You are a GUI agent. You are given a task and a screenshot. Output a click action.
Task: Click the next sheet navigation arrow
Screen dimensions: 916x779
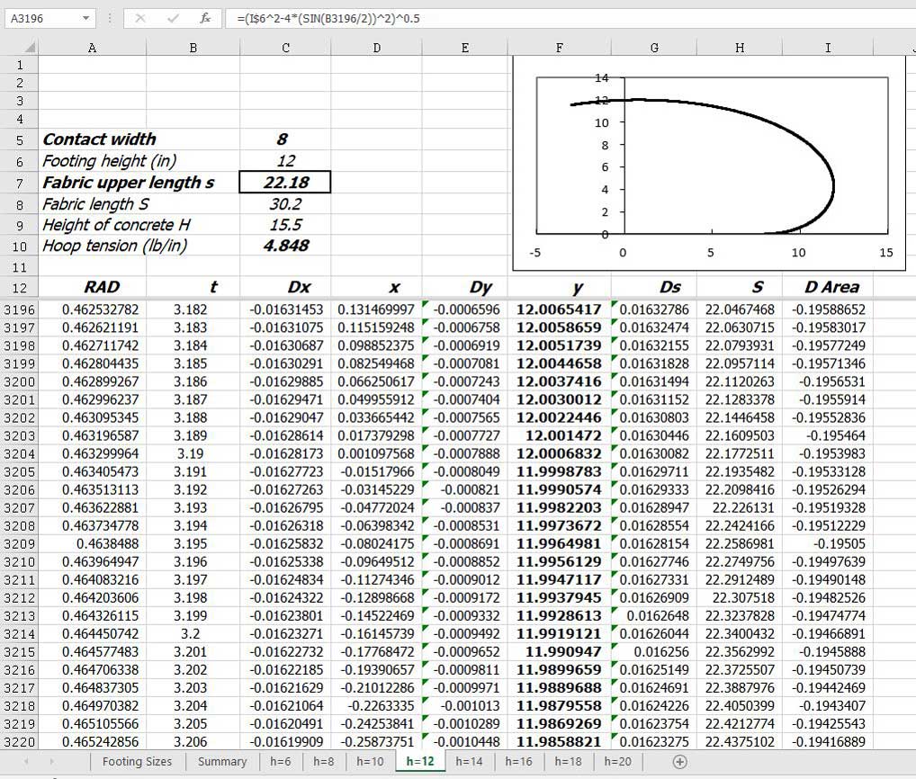coord(51,762)
